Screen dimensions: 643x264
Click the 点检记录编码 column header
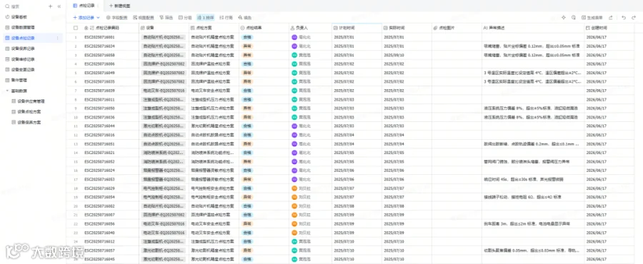point(107,29)
